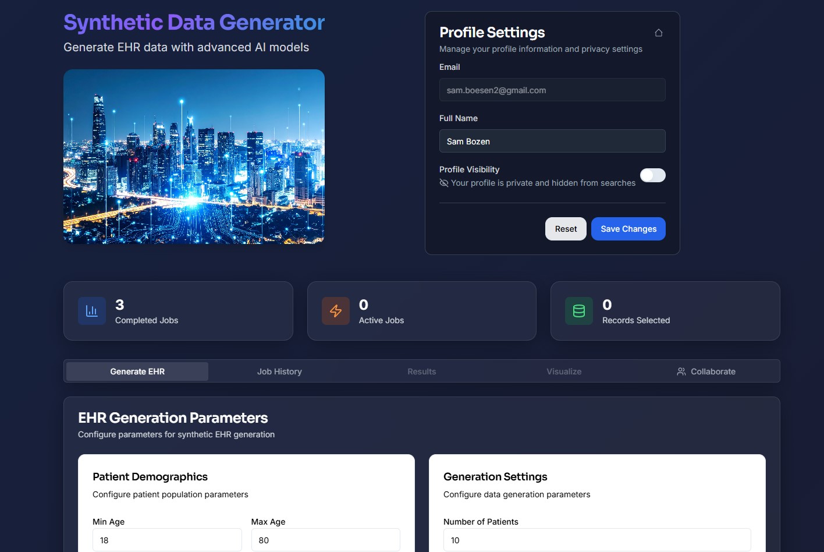Viewport: 824px width, 552px height.
Task: Click the database icon beside Records Selected
Action: [x=579, y=311]
